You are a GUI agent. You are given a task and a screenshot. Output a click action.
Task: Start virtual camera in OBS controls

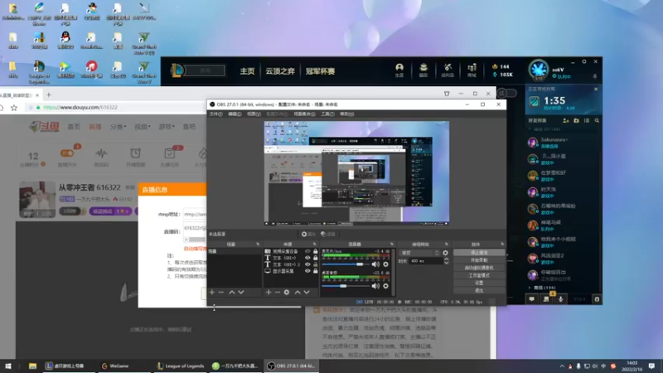pos(479,268)
